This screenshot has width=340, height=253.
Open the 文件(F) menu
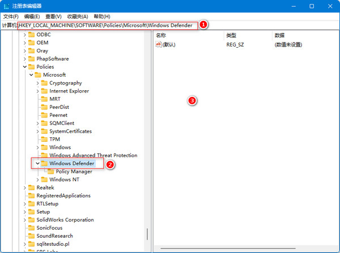(x=11, y=16)
